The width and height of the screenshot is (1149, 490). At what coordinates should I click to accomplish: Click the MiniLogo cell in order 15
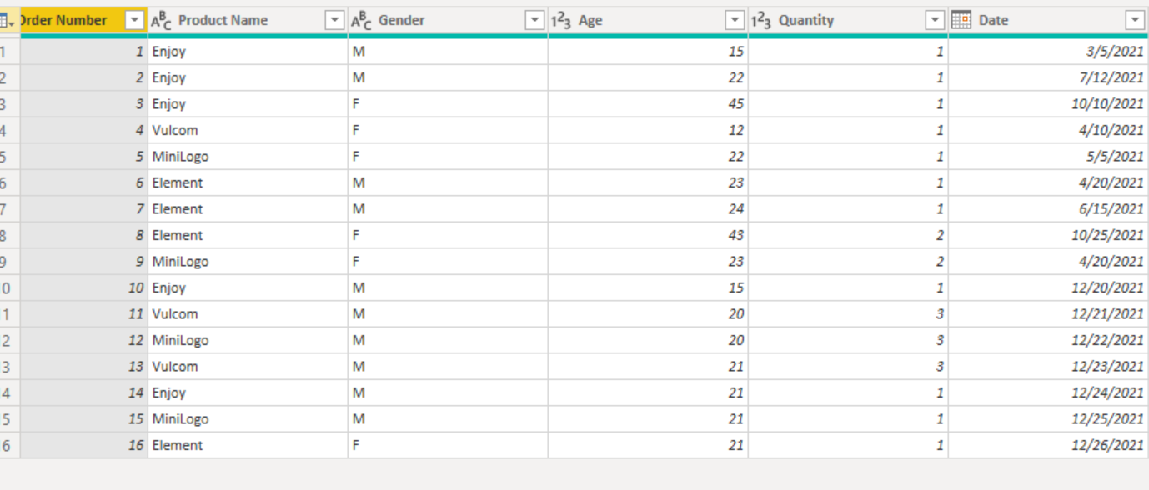tap(248, 419)
